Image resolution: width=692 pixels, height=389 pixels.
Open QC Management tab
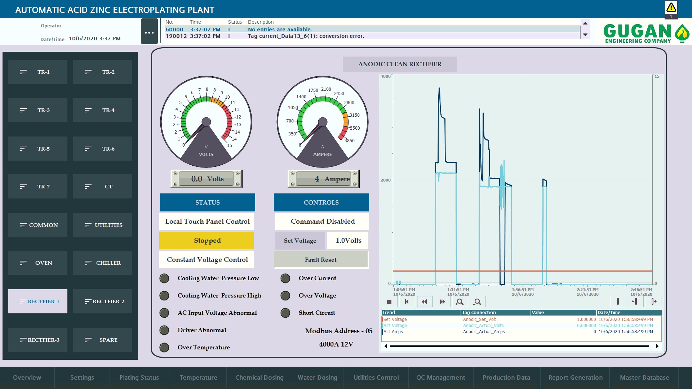click(441, 377)
